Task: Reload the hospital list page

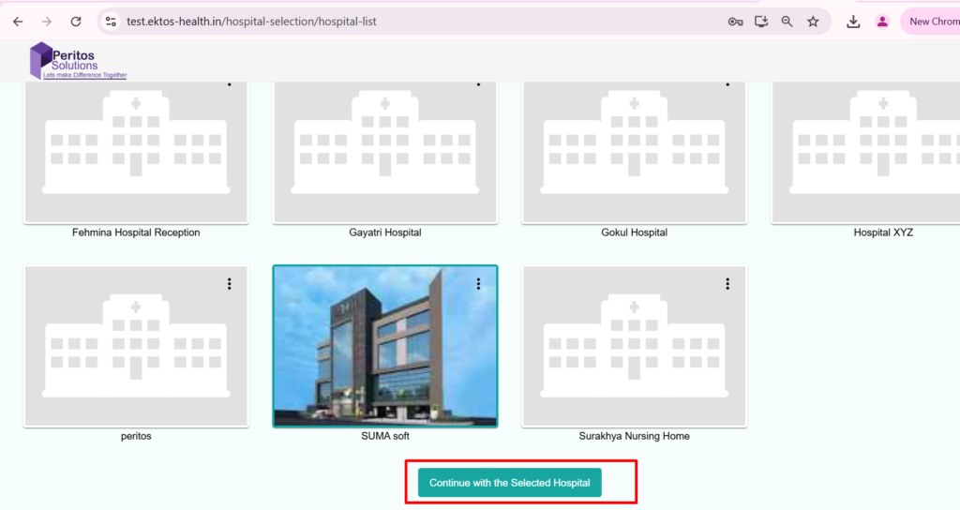Action: 76,22
